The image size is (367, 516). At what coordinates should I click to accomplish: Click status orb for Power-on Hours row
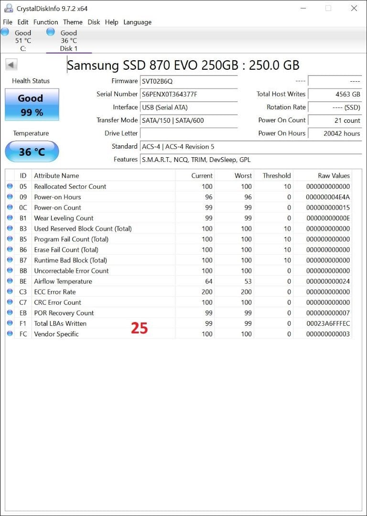(10, 197)
